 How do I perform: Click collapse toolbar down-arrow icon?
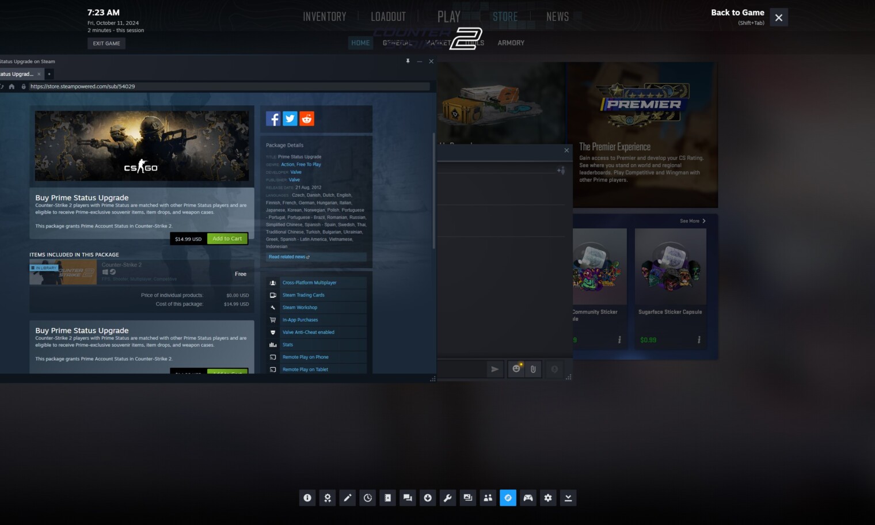click(x=568, y=498)
